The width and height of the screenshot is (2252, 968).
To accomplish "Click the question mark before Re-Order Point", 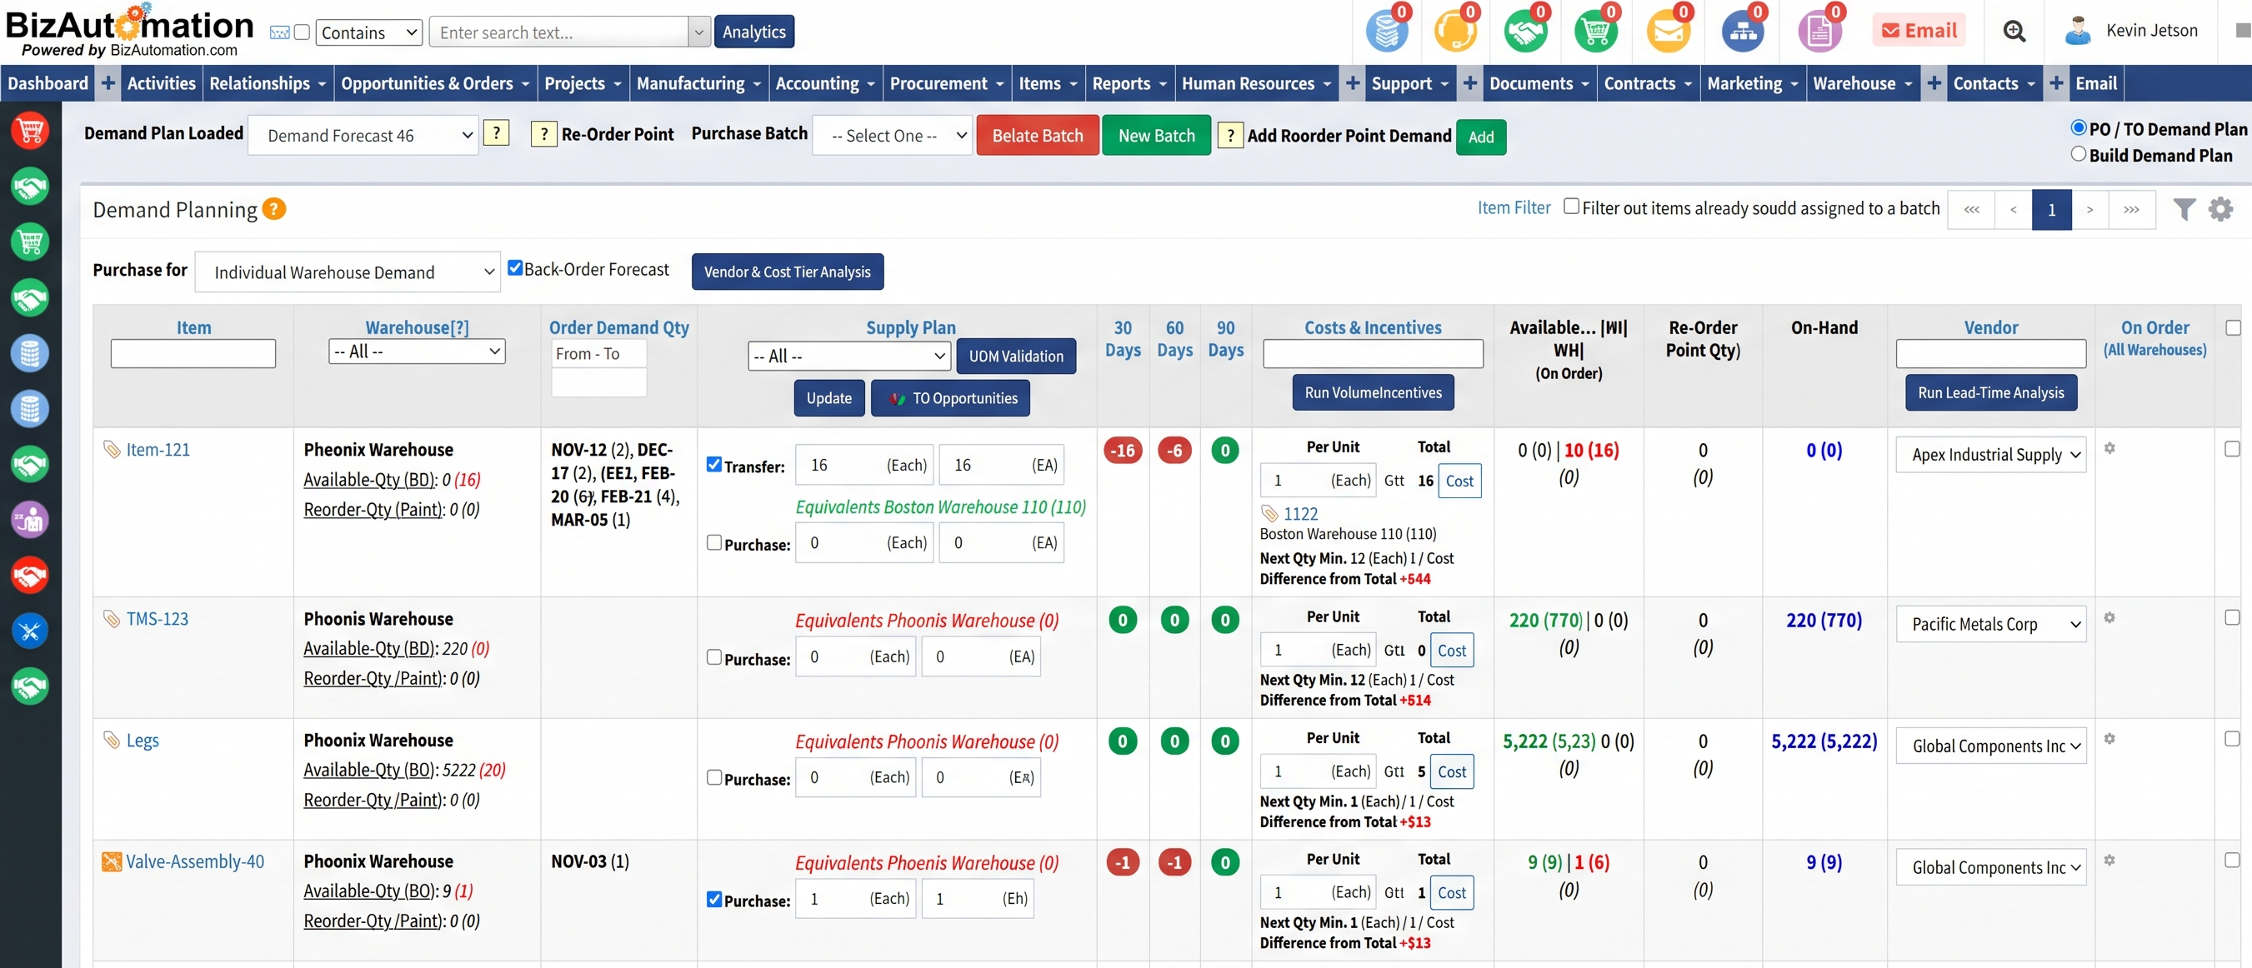I will pos(543,133).
